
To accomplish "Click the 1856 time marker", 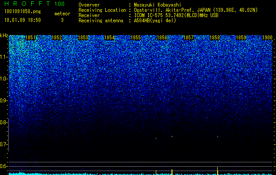I will [x=162, y=38].
